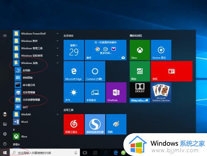Open the Word app entry

[x=36, y=122]
